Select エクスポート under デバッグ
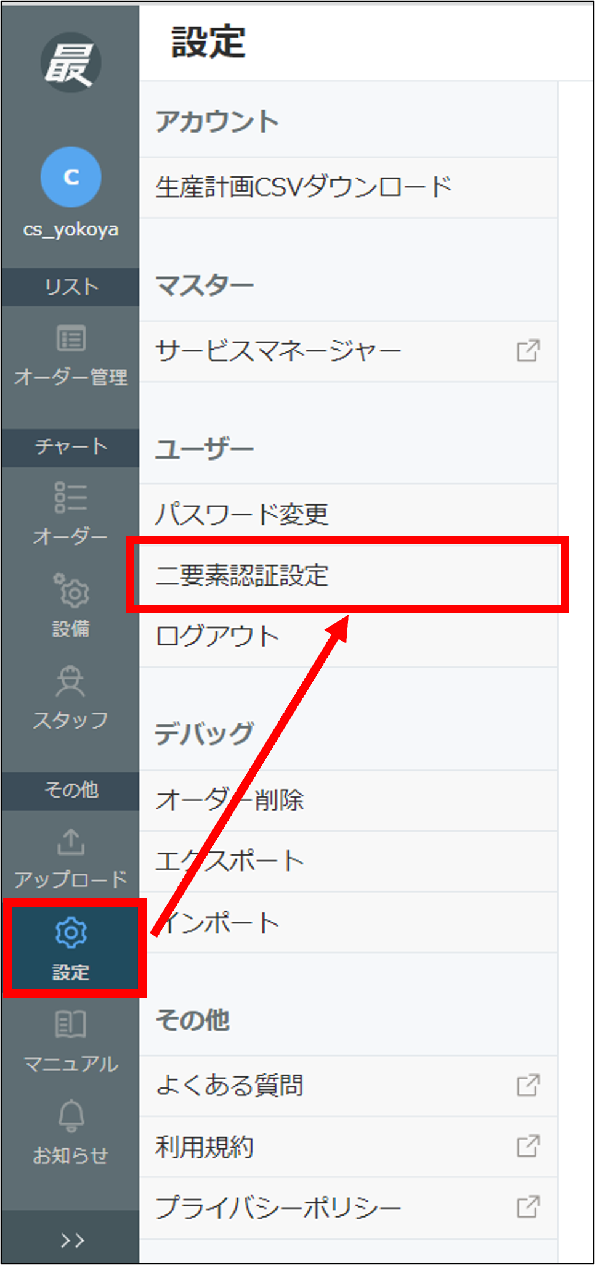This screenshot has width=595, height=1265. click(x=349, y=861)
